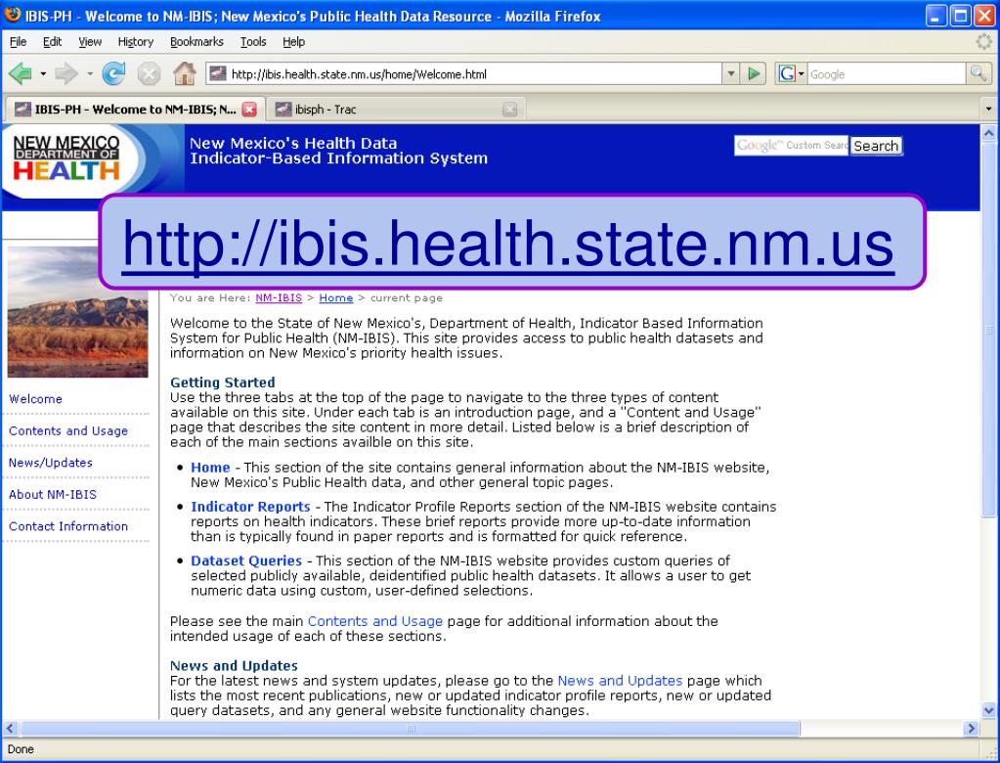
Task: Close the ibisph - Trac tab
Action: point(509,110)
